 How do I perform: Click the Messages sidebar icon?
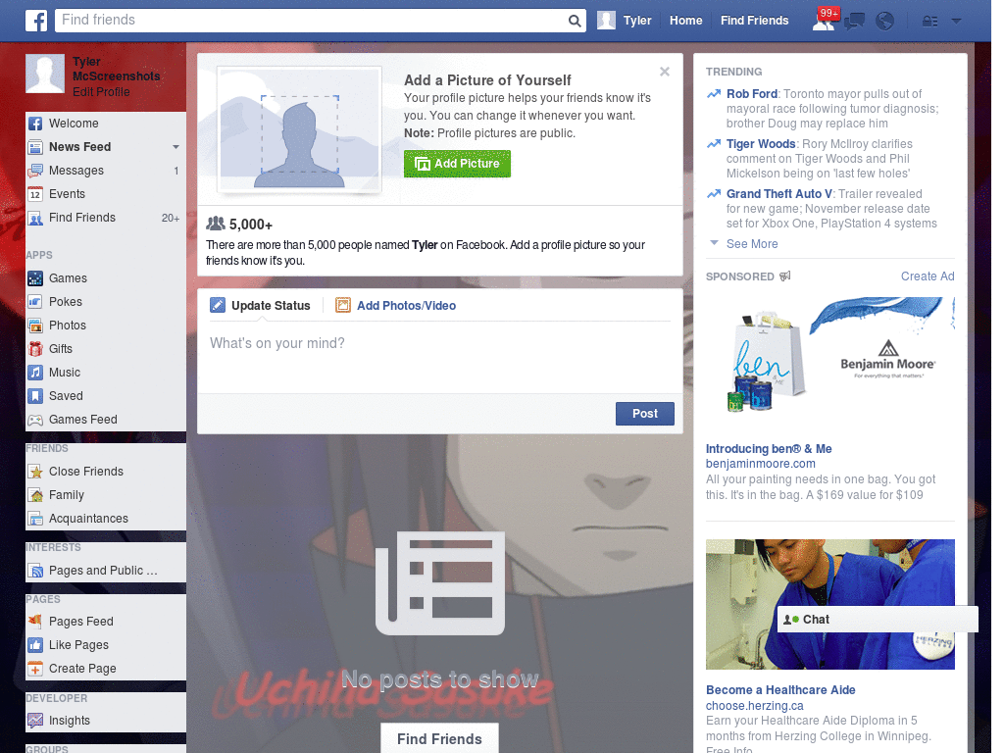click(35, 171)
